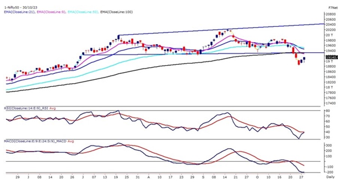Click the 20800 price axis value
This screenshot has height=182, width=338.
[x=331, y=14]
